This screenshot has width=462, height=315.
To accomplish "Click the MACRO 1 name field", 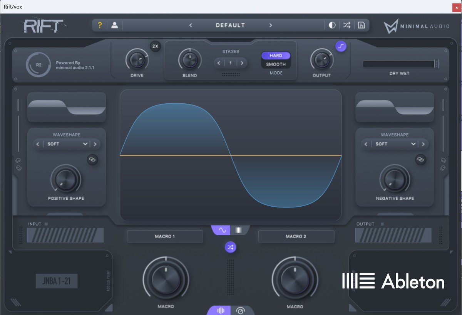I will [x=165, y=236].
